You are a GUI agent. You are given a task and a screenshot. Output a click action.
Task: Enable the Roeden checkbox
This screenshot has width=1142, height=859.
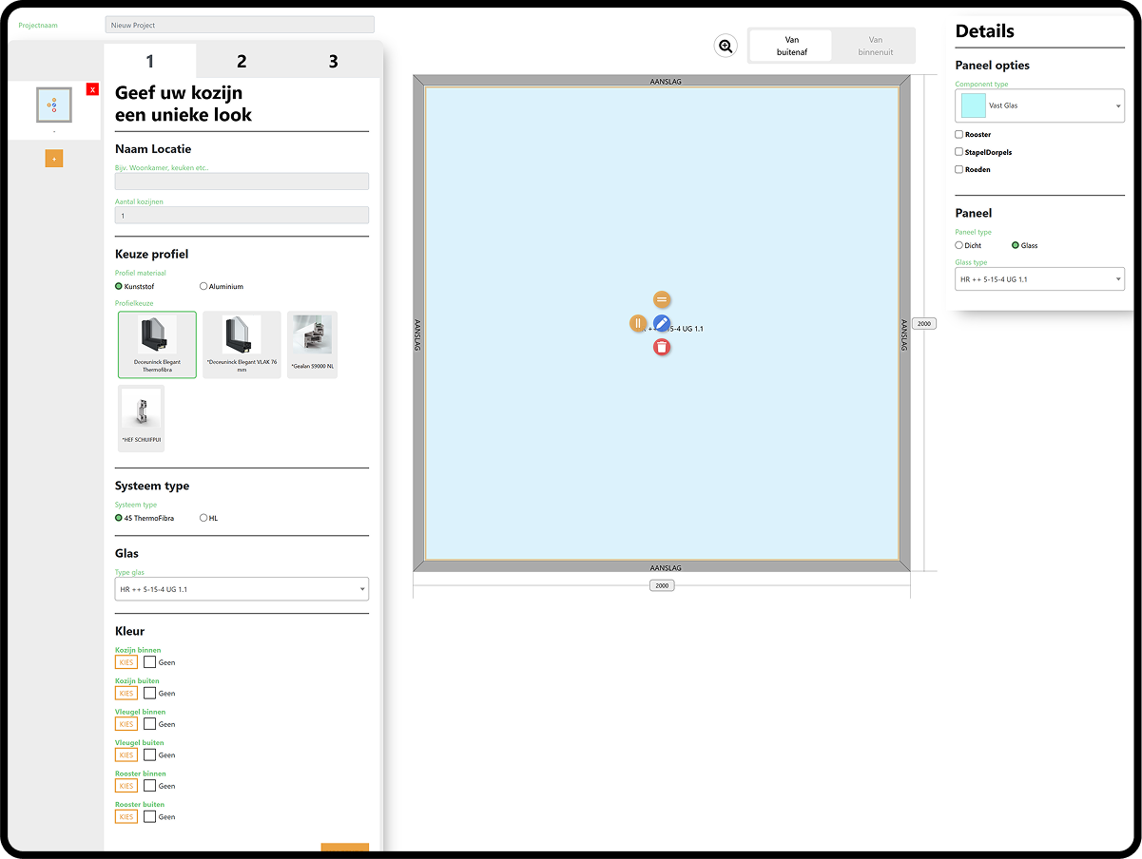click(959, 169)
